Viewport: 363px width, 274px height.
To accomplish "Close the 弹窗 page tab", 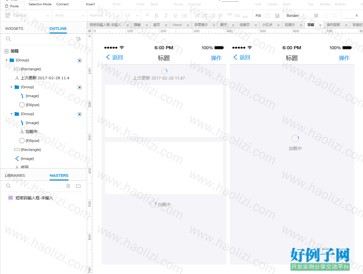I will [147, 25].
